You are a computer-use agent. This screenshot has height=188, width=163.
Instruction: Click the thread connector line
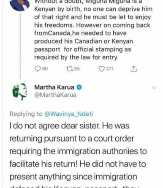point(20,46)
